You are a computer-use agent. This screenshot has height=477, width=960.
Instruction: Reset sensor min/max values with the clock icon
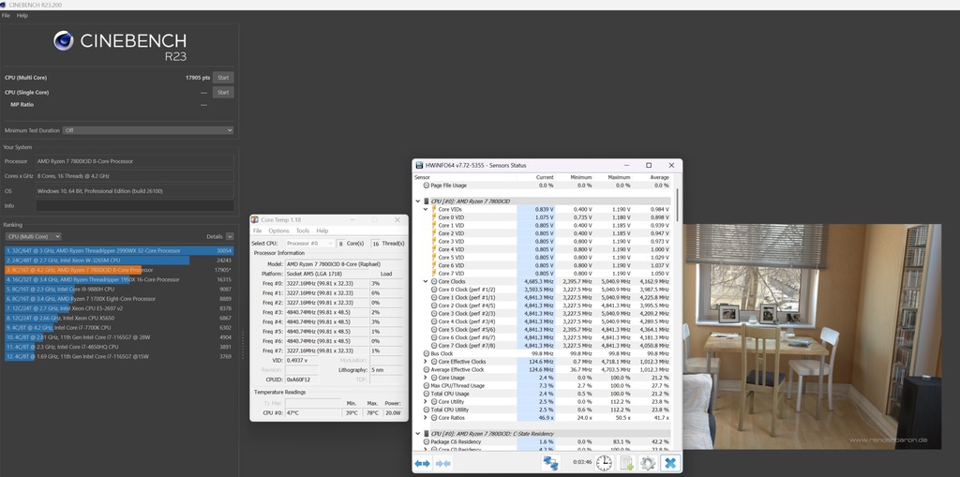click(x=605, y=463)
